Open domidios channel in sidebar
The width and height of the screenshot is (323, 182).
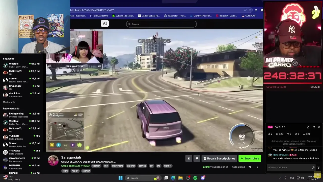[21, 95]
